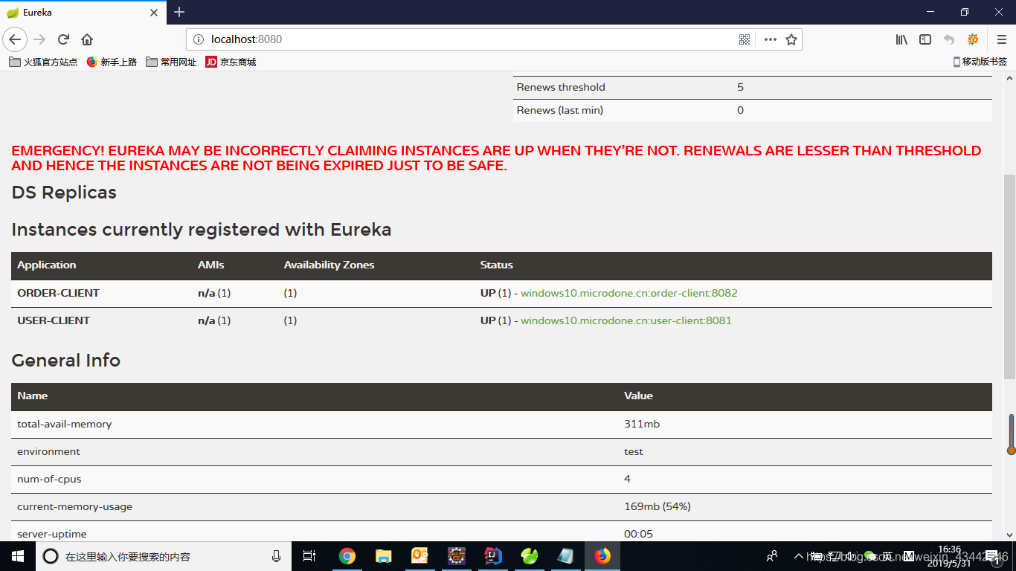Open the Firefox home page

(x=87, y=39)
